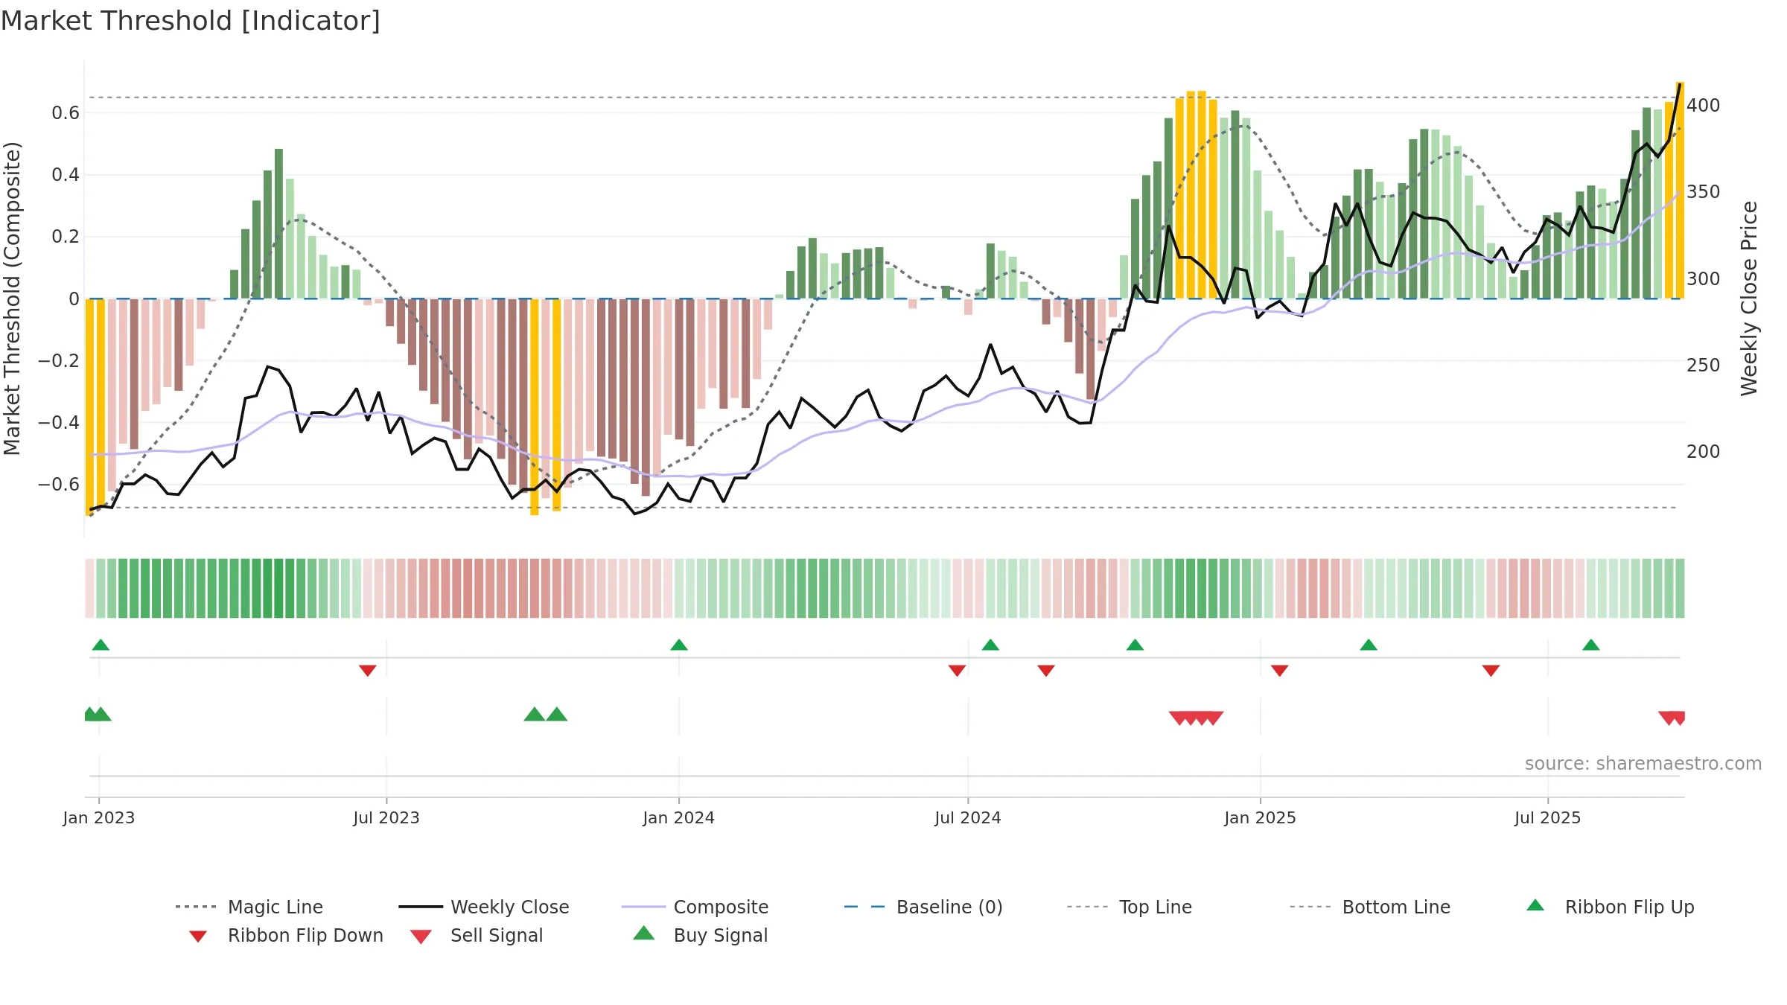Click the Jul 2024 x-axis label
This screenshot has height=1005, width=1787.
(968, 817)
